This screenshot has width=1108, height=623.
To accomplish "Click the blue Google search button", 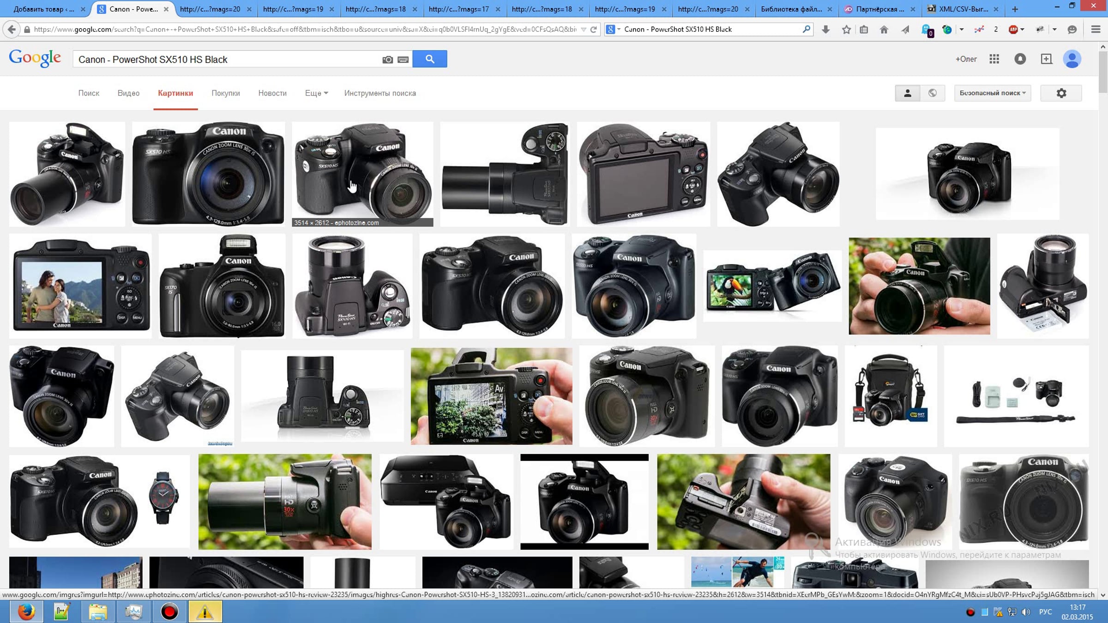I will [x=430, y=59].
